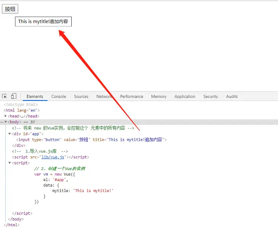Collapse the div id="app" node

pyautogui.click(x=9, y=134)
